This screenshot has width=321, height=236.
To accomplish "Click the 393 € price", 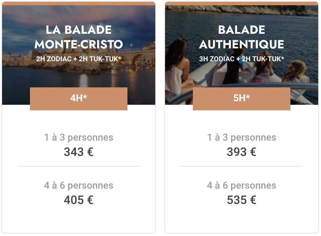I will click(242, 152).
